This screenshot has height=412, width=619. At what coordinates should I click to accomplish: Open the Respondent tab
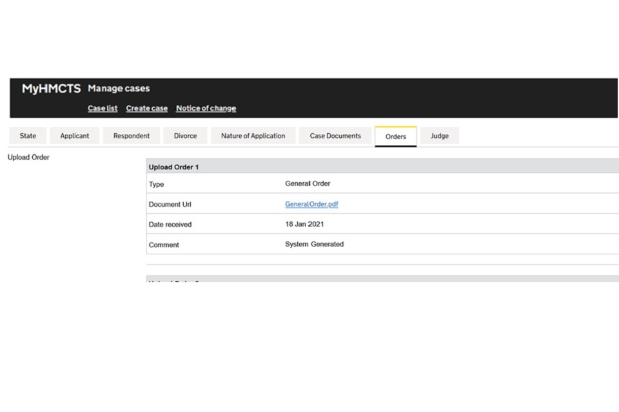(132, 136)
